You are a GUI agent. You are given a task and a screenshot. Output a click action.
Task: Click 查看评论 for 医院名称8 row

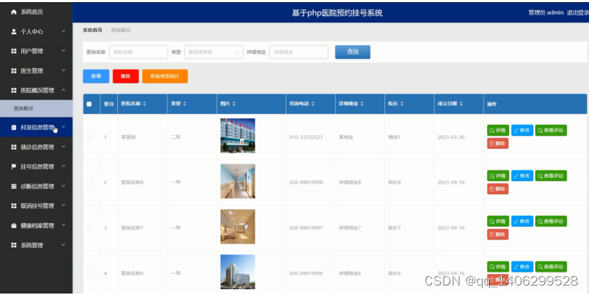pyautogui.click(x=551, y=176)
